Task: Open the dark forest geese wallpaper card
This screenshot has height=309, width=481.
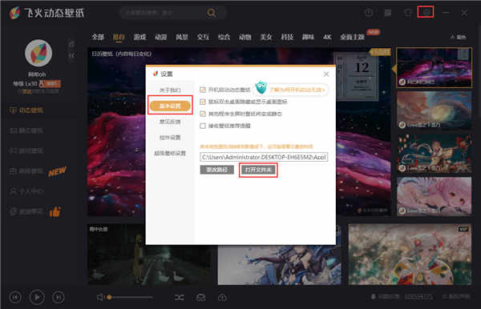Action: tap(149, 255)
